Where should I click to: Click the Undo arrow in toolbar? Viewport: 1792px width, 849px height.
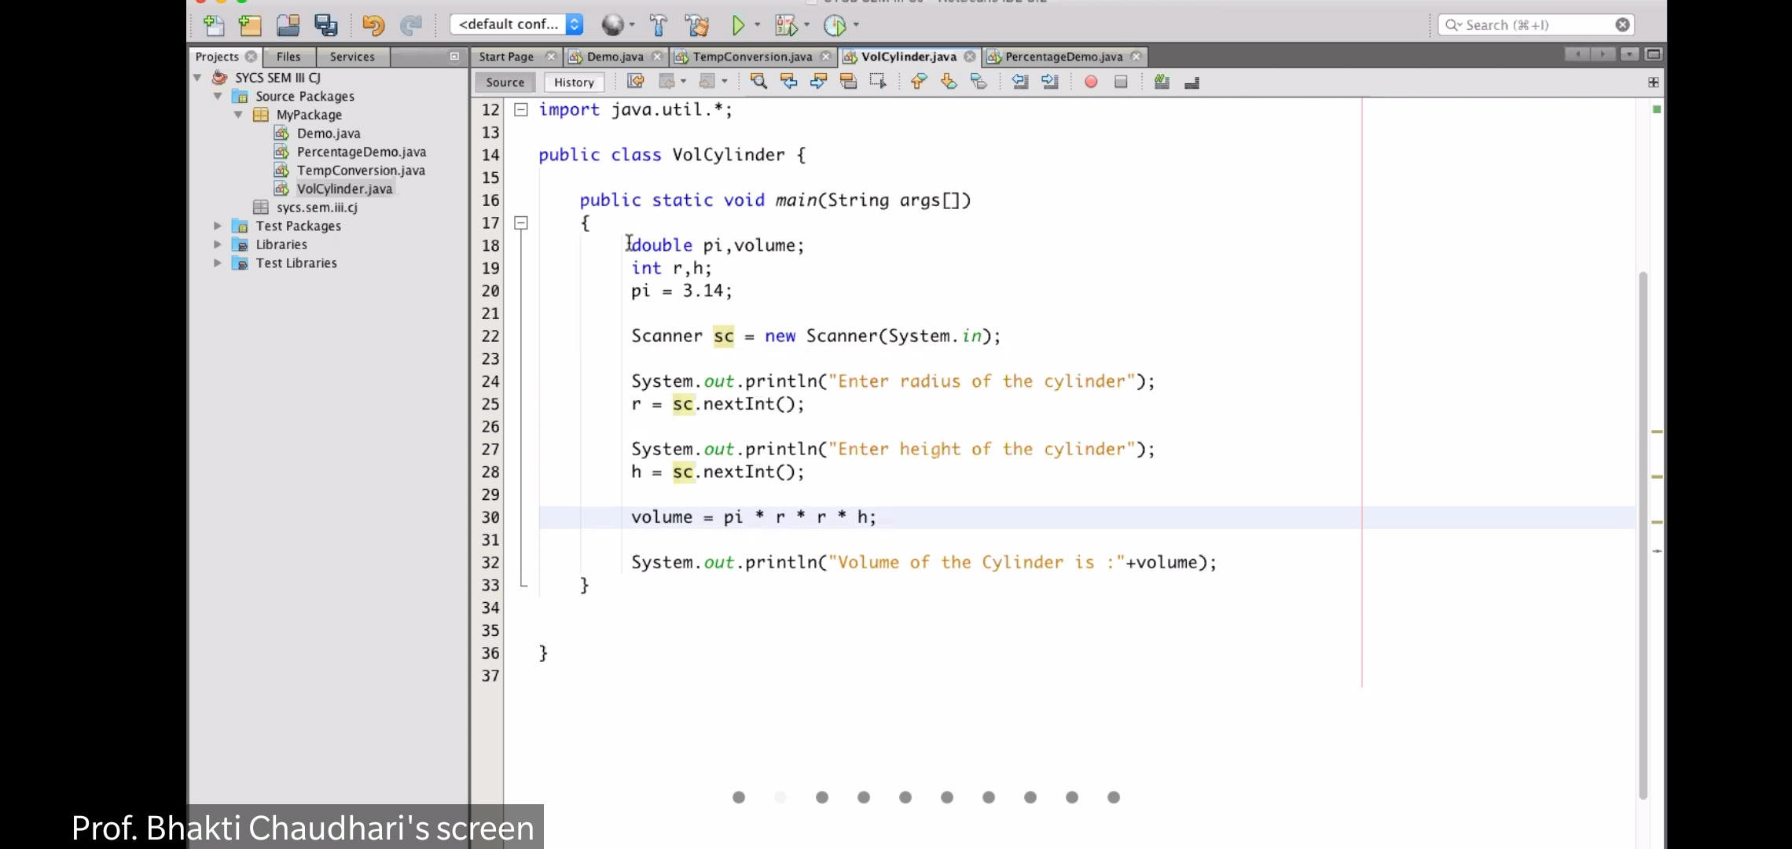[x=373, y=25]
